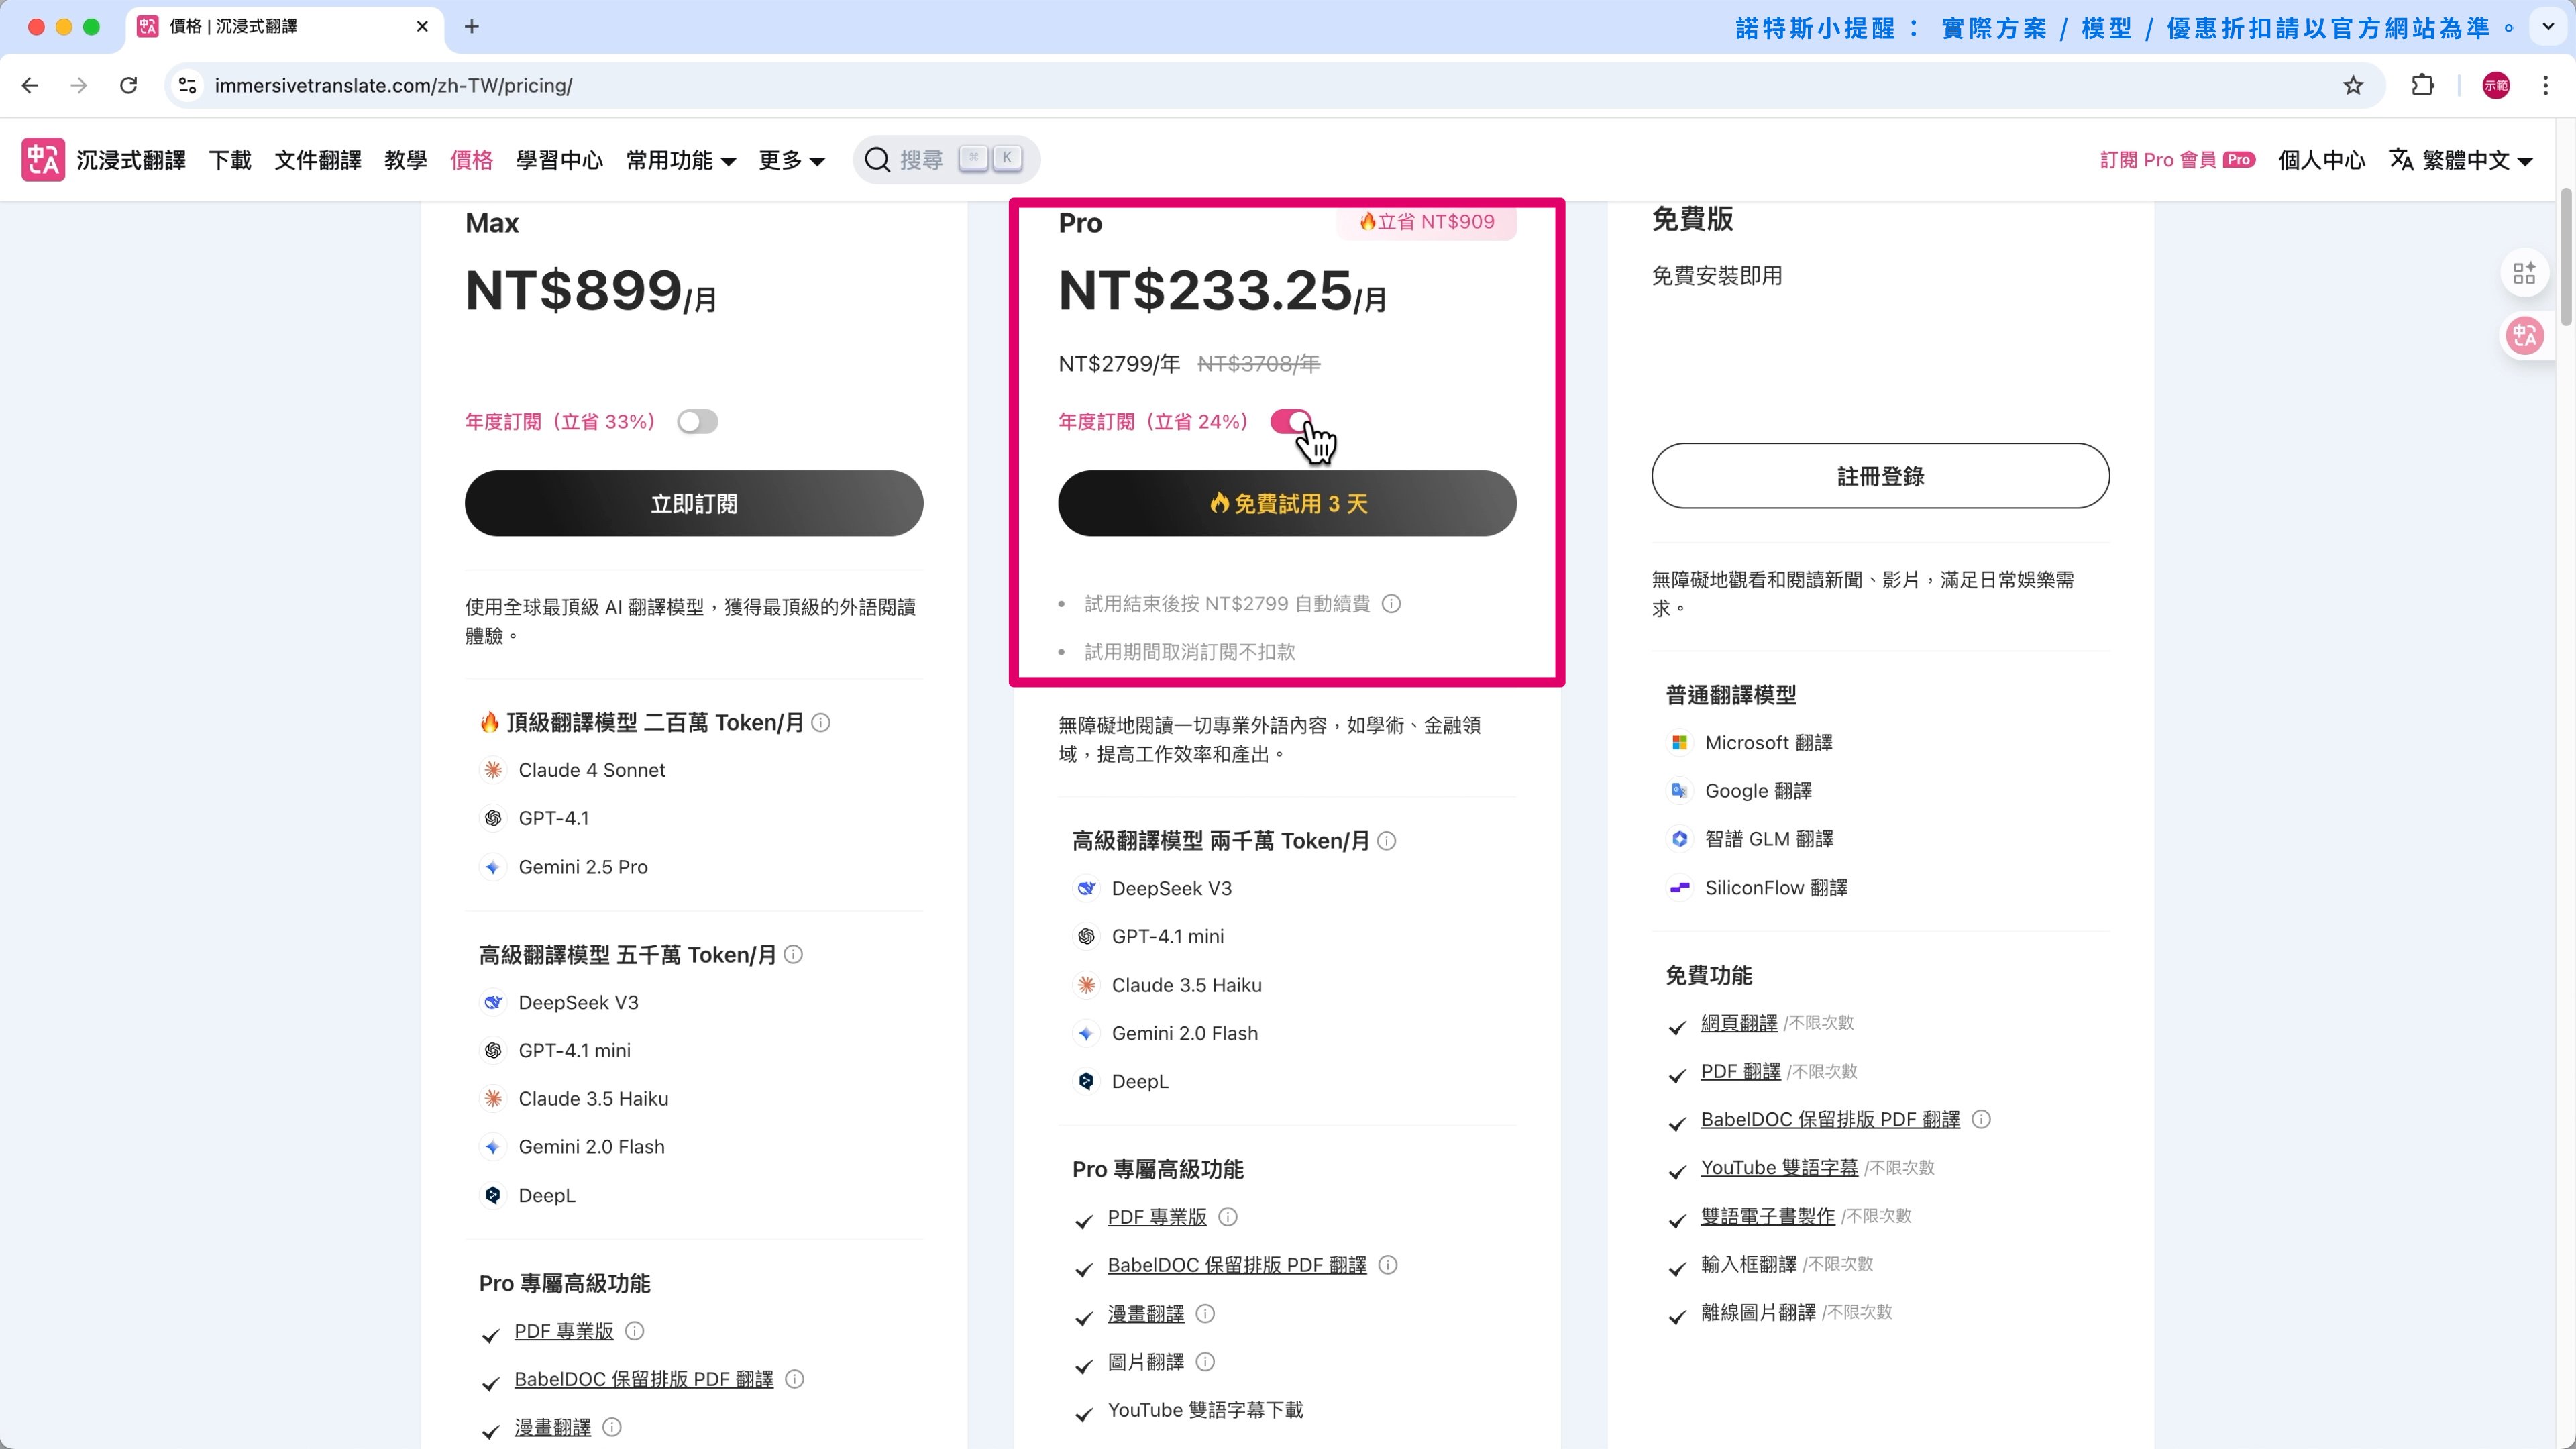Screen dimensions: 2576x1449
Task: Click the 立省 NT$909 badge
Action: click(x=1427, y=222)
